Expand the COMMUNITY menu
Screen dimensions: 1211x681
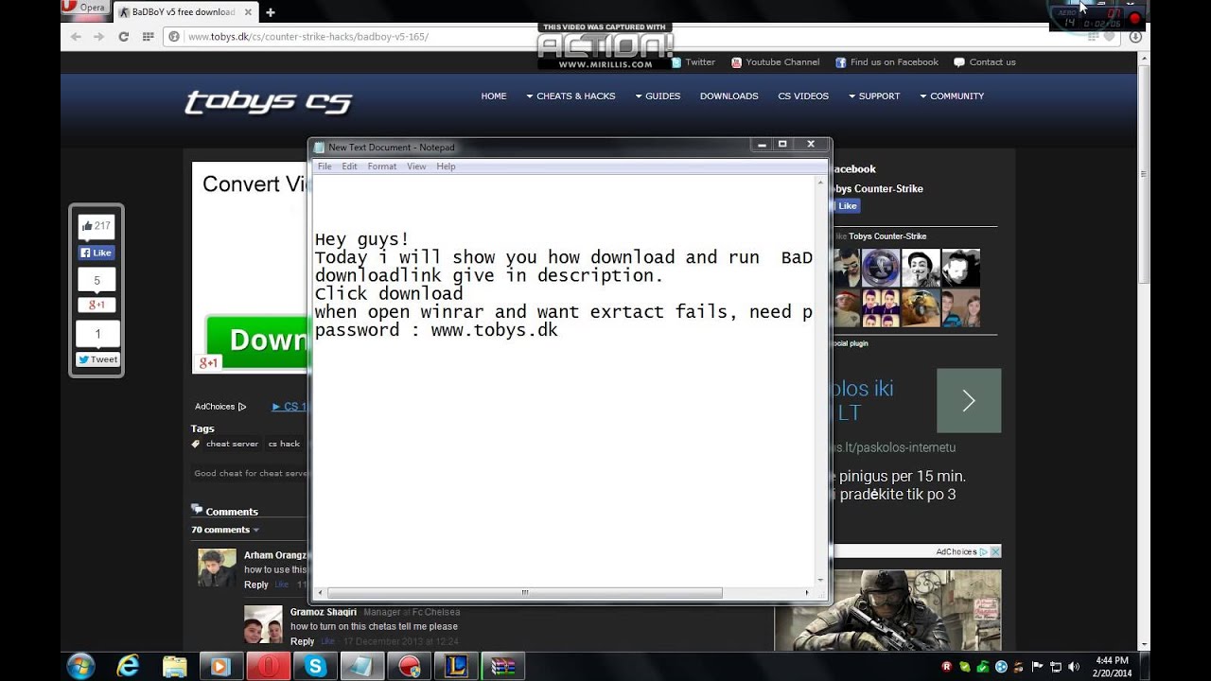pyautogui.click(x=952, y=96)
